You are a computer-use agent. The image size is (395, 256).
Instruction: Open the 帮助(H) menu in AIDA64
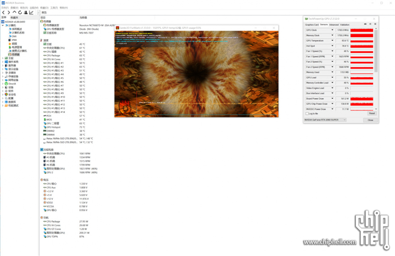(64, 8)
